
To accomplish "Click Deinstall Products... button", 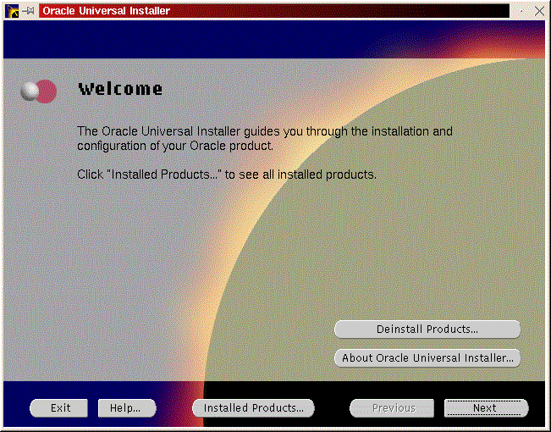I will point(427,329).
